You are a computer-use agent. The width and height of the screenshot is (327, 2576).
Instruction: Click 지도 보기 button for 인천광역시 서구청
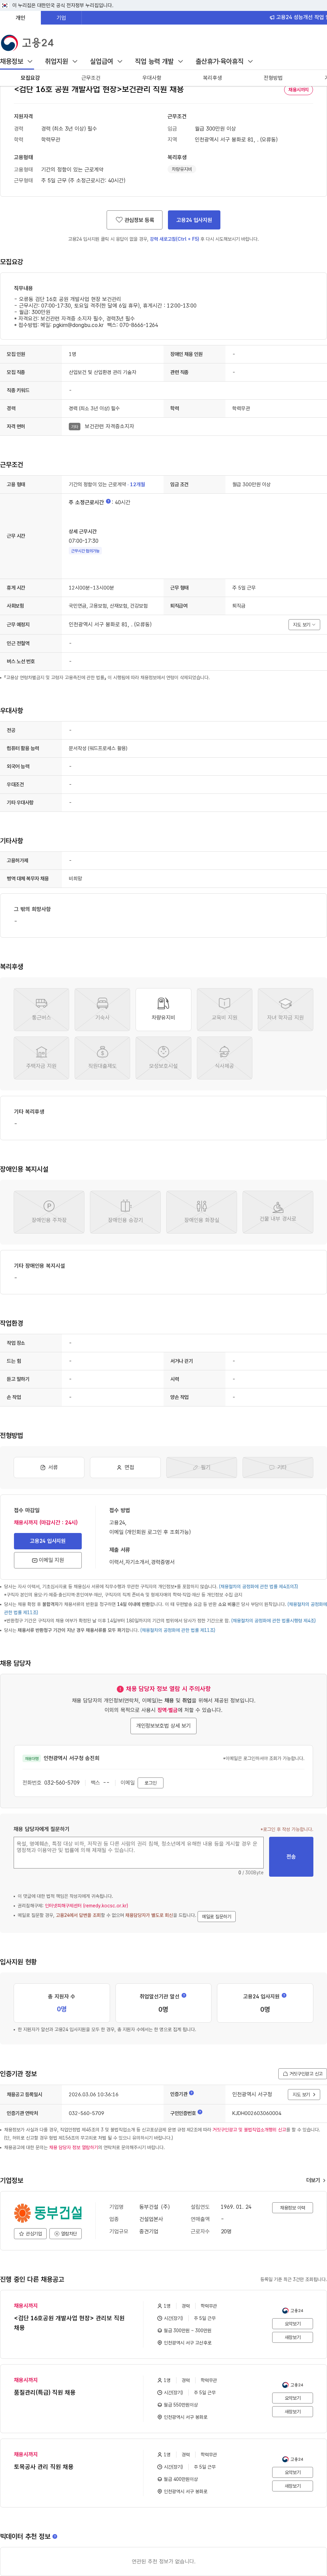tap(304, 2094)
